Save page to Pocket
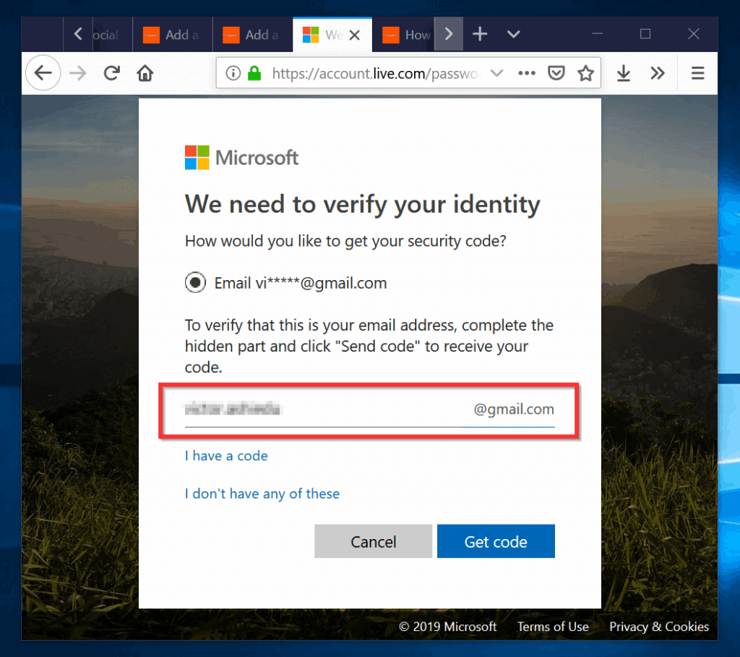The width and height of the screenshot is (740, 657). click(556, 73)
